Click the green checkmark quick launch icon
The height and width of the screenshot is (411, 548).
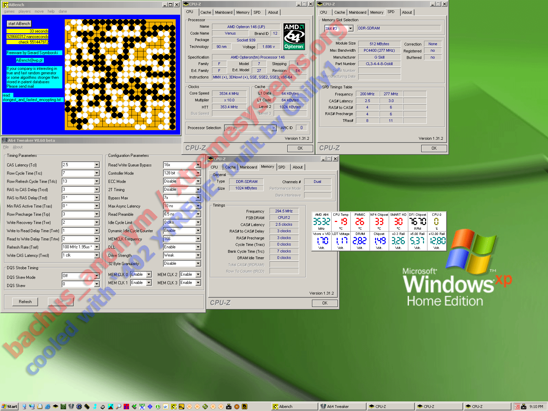134,407
